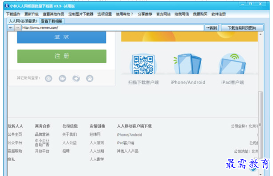This screenshot has height=176, width=273.
Task: Open the 给我写信 menu
Action: 182,14
